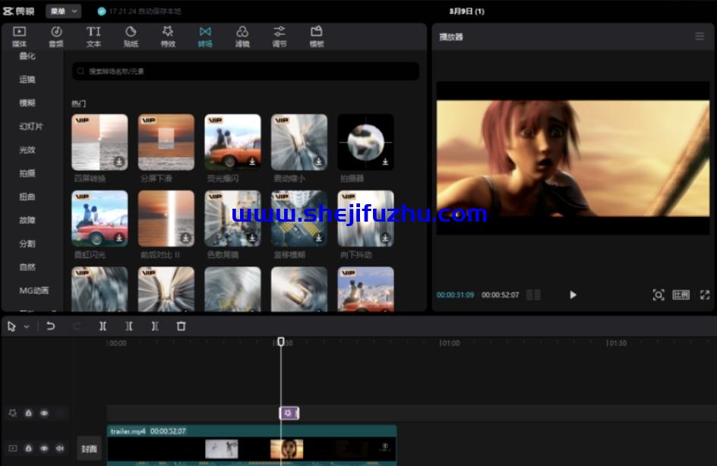Open the 音频 (Audio) tab

pos(56,36)
